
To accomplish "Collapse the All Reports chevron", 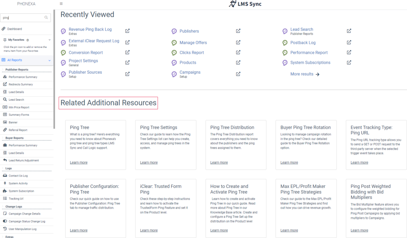I will coord(50,60).
